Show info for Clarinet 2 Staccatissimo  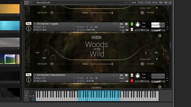click(x=126, y=75)
